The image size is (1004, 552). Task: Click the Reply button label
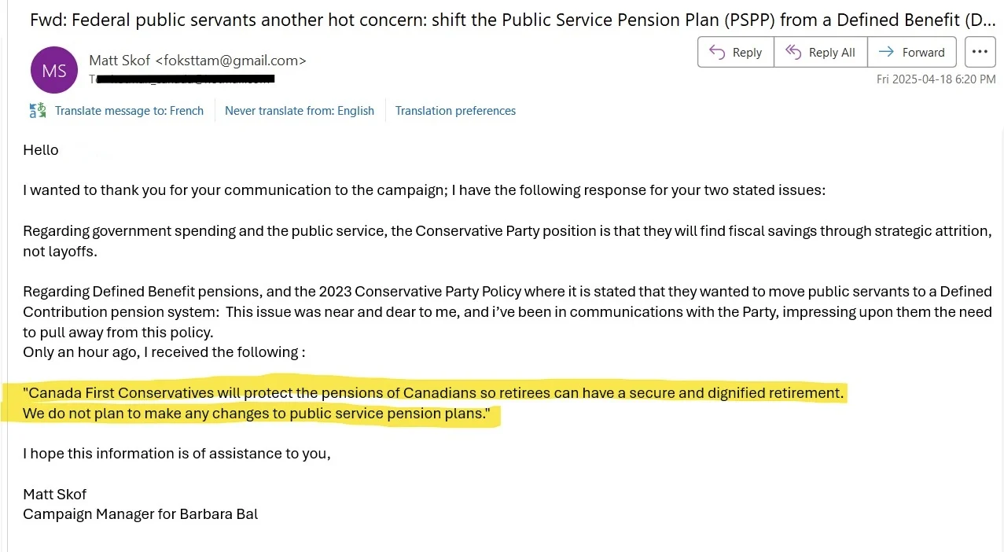[x=747, y=53]
